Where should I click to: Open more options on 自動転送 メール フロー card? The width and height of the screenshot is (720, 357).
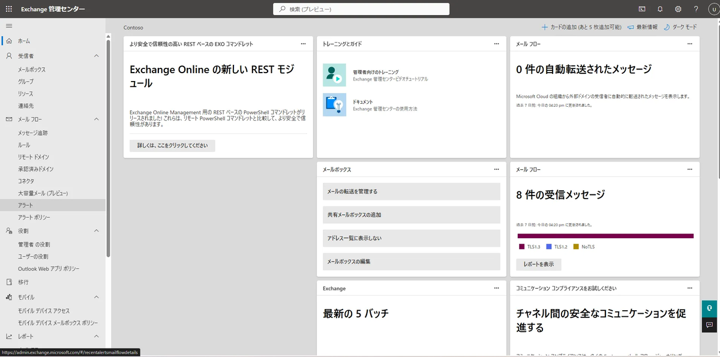pyautogui.click(x=690, y=44)
